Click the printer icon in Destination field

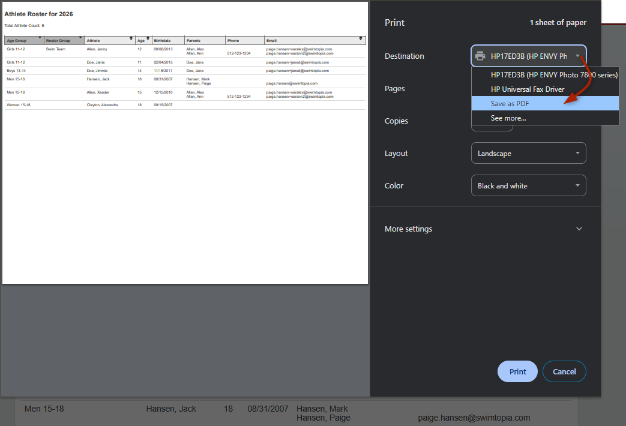pos(480,56)
